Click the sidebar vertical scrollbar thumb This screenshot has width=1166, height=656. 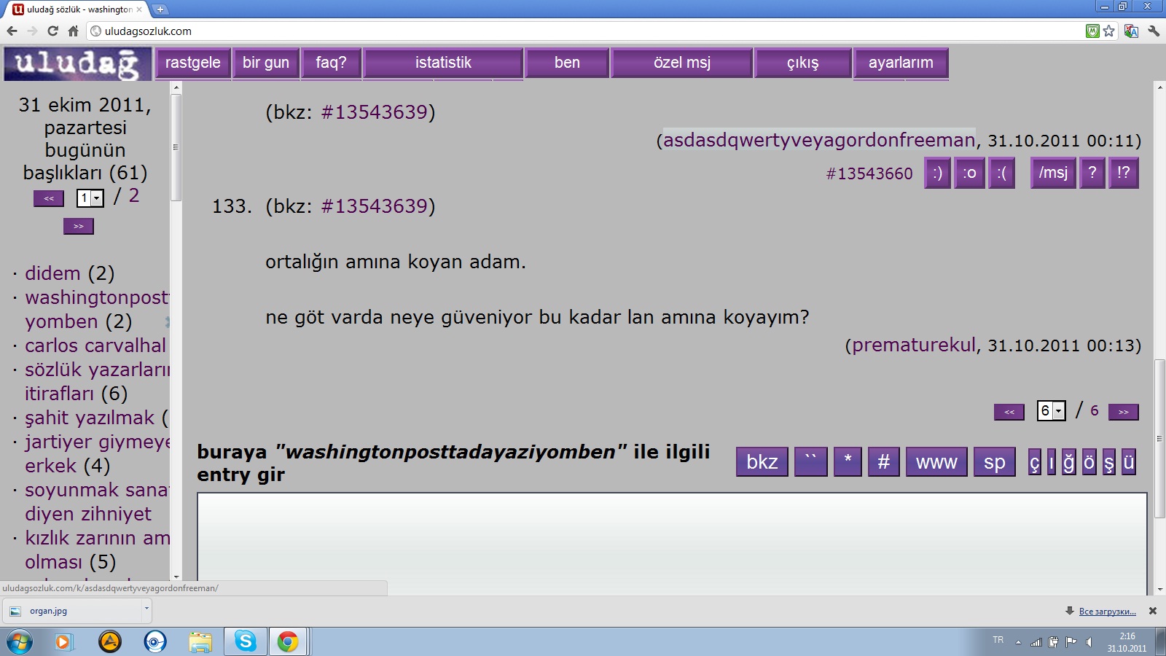tap(176, 146)
